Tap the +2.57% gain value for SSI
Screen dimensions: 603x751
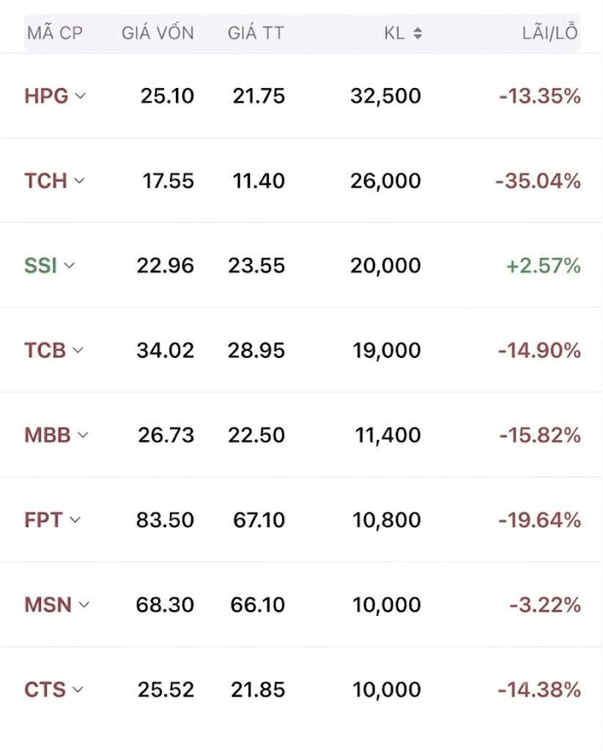pos(544,265)
